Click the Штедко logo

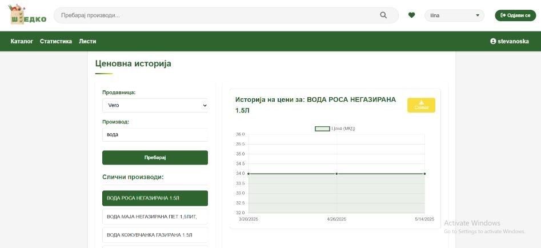[28, 15]
